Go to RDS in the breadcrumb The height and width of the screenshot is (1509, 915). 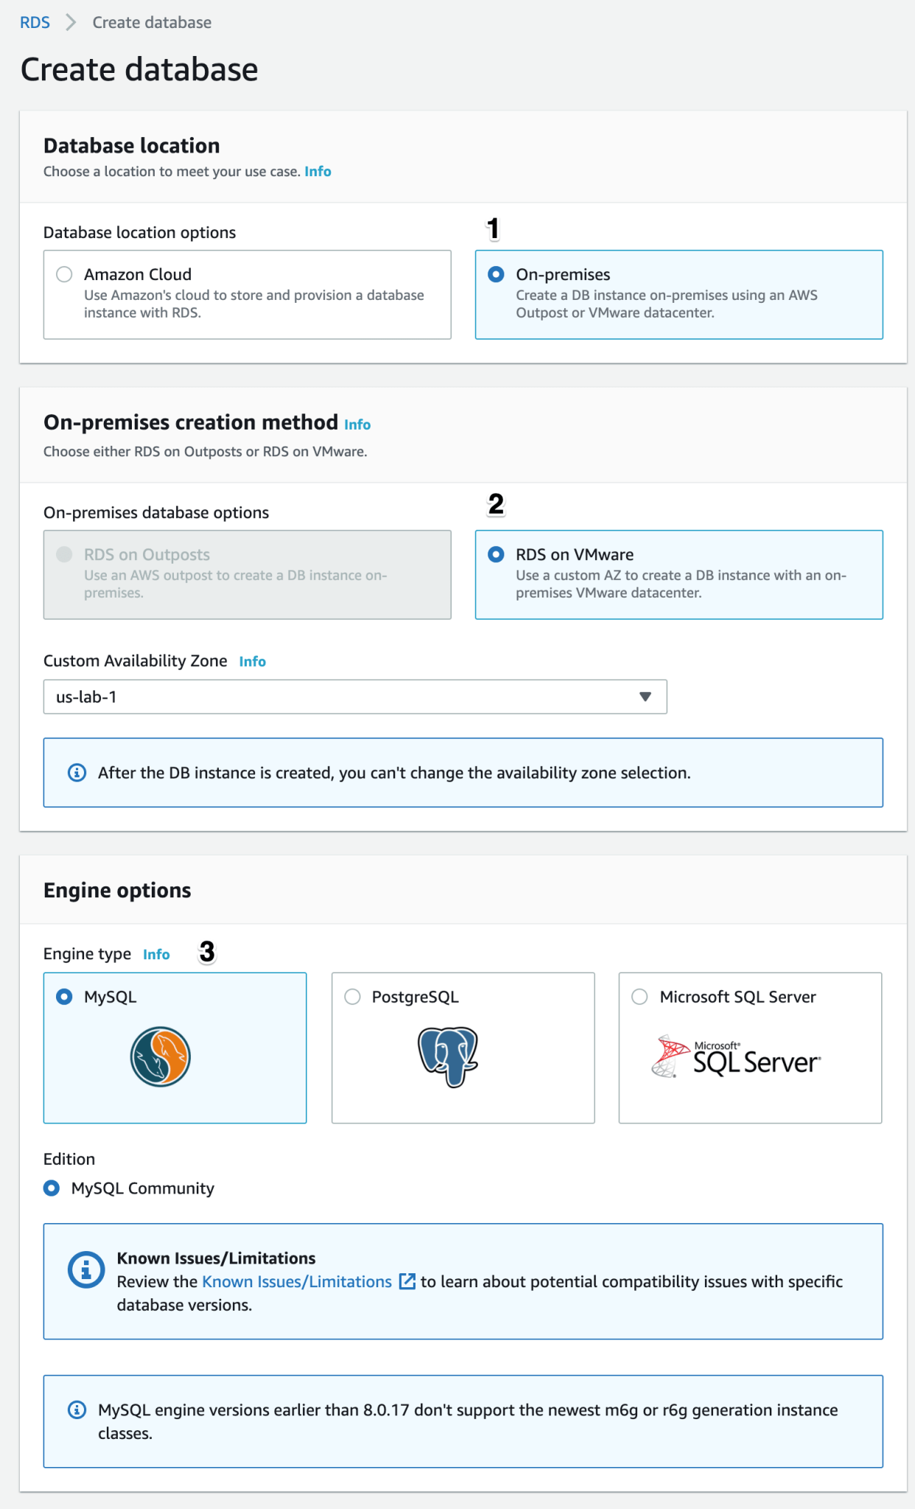(35, 23)
